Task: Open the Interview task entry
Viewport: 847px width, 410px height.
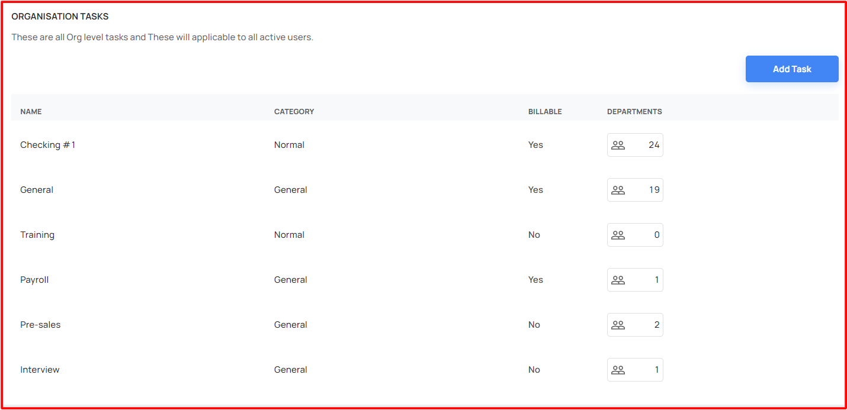Action: click(x=40, y=370)
